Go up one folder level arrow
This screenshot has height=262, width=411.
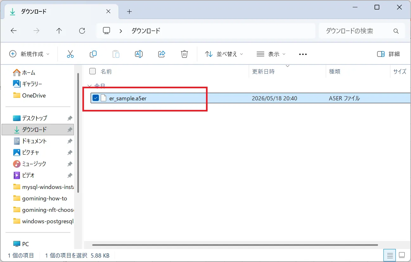59,31
